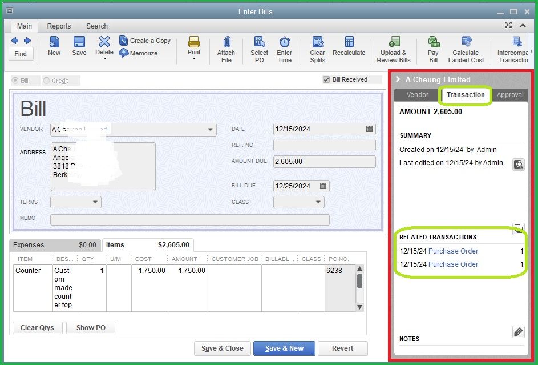Toggle the Bill Received checkbox
This screenshot has width=538, height=365.
(x=326, y=79)
